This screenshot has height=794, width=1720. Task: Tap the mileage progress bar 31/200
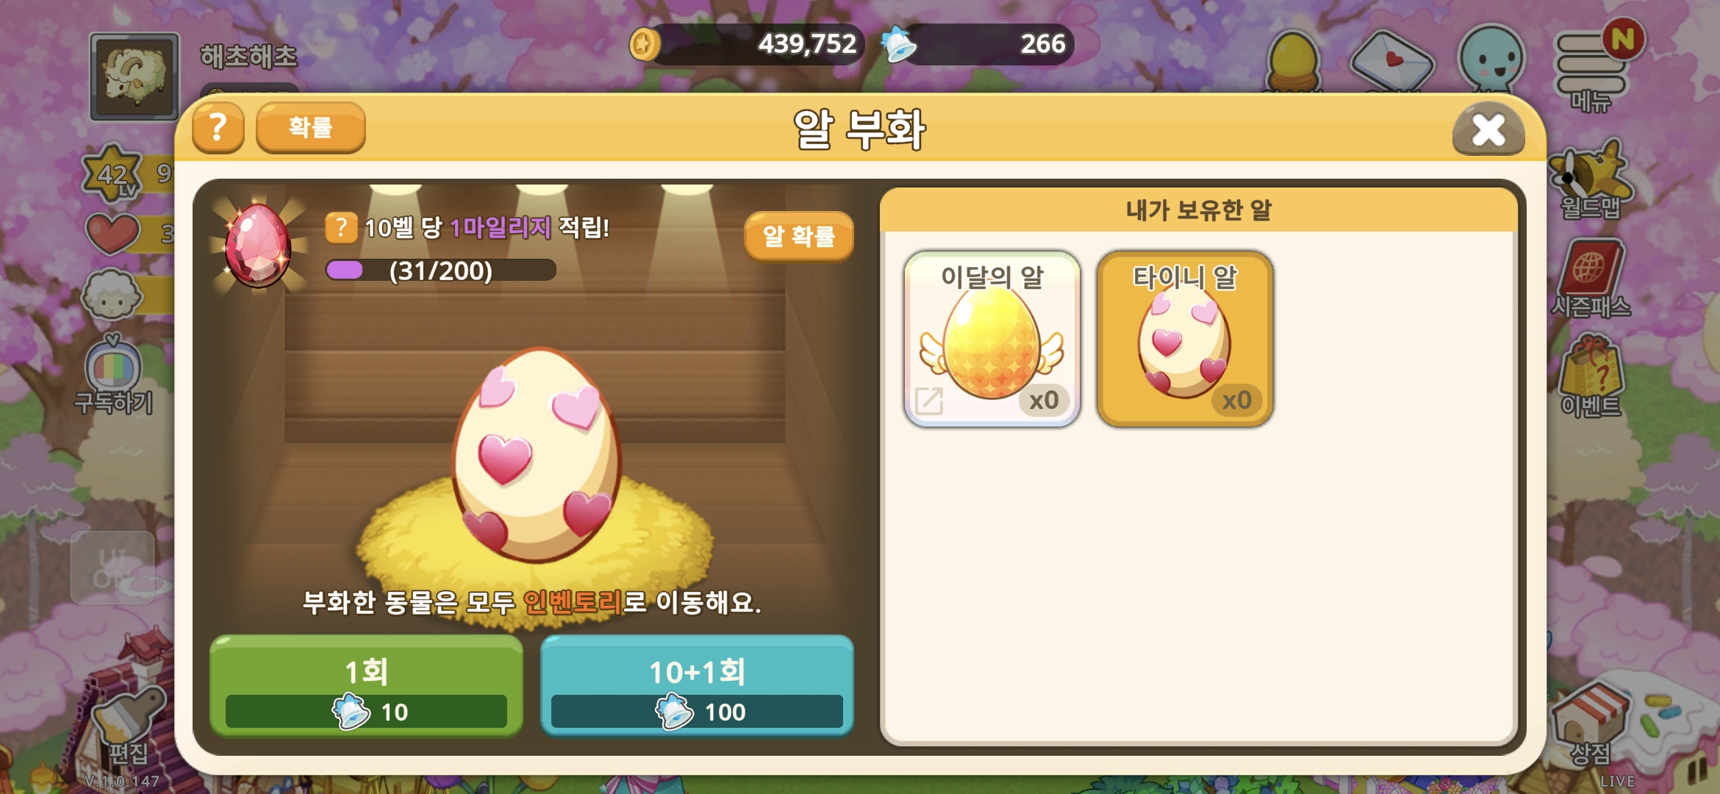pos(441,271)
